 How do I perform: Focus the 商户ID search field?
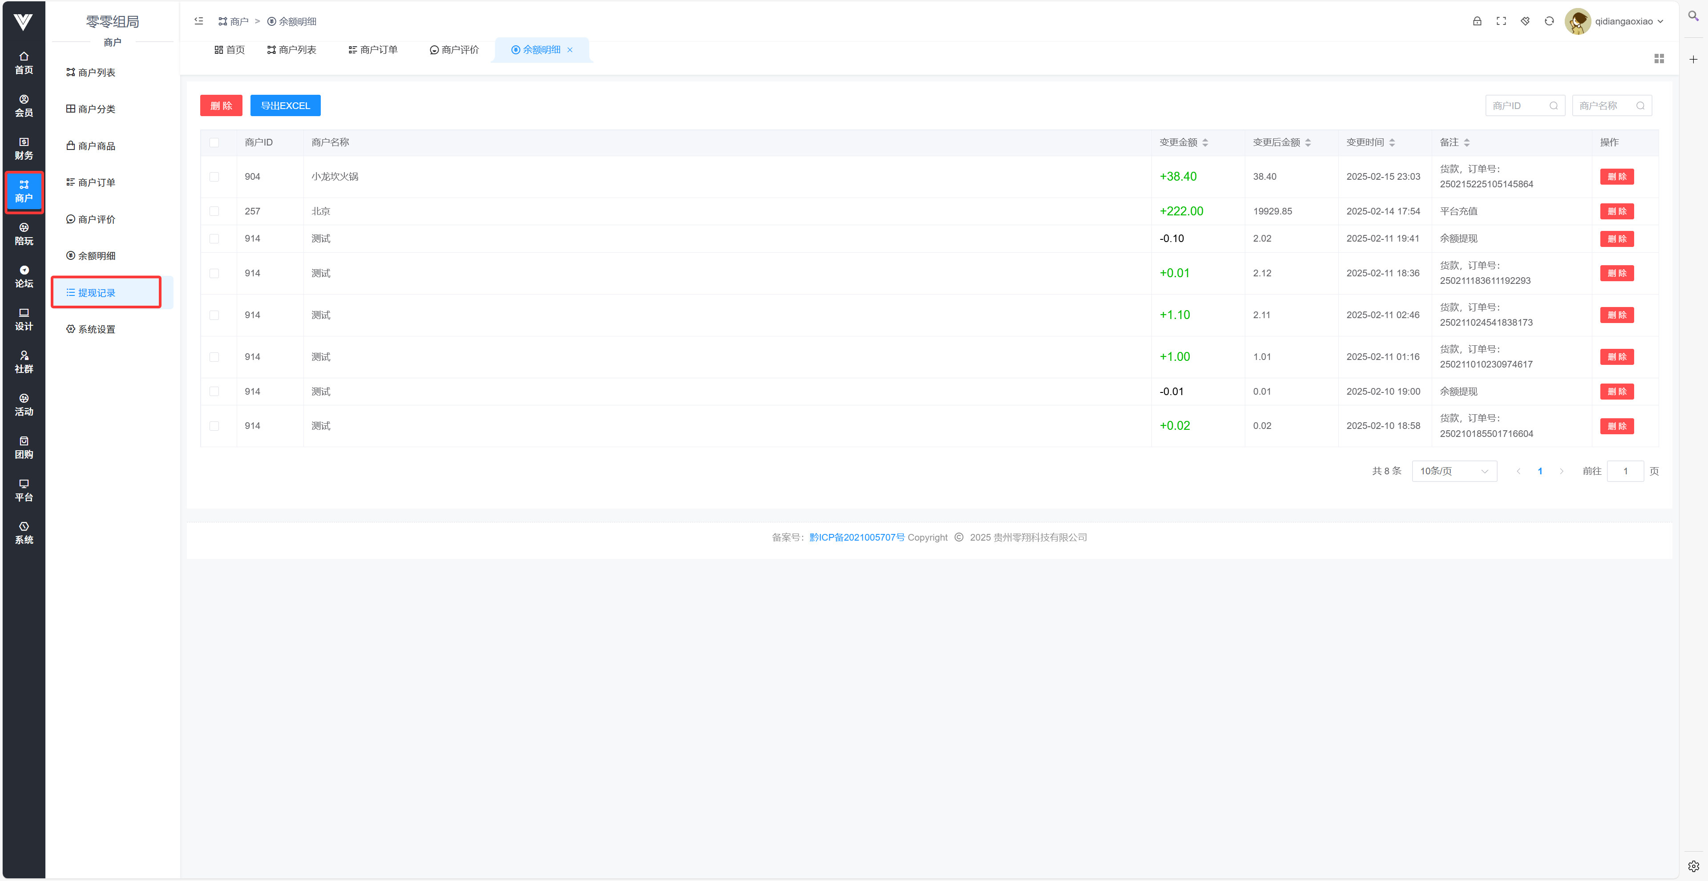coord(1518,106)
